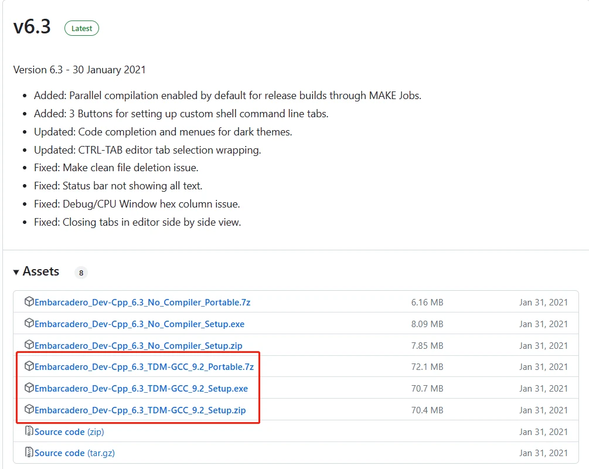Viewport: 589px width, 469px height.
Task: Click 'Code completion and menues' changelog line
Action: 163,132
